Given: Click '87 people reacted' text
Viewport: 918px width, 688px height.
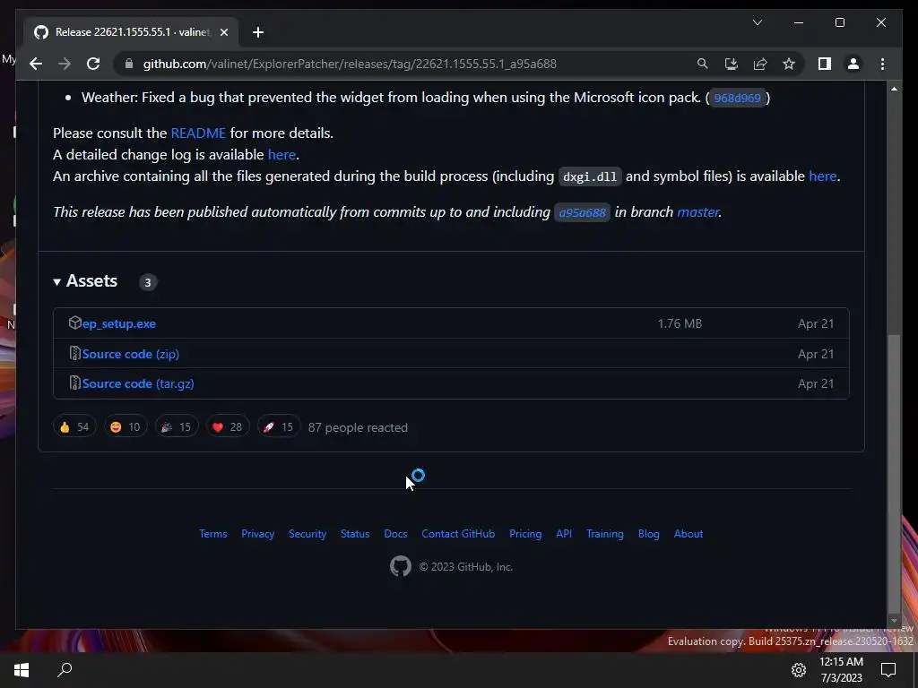Looking at the screenshot, I should point(358,427).
